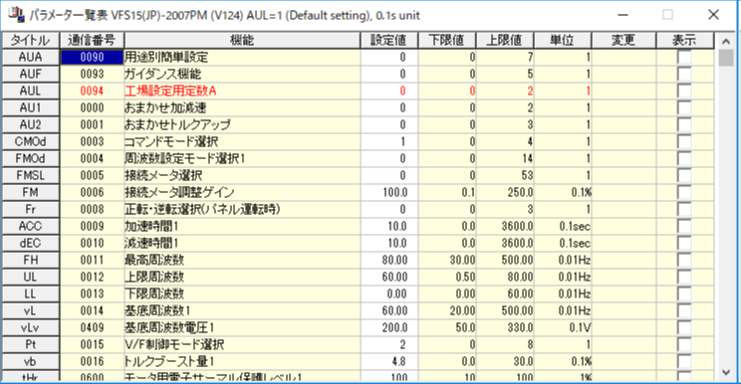Screen dimensions: 741x384
Task: Click the 設定値 column header
Action: click(388, 40)
